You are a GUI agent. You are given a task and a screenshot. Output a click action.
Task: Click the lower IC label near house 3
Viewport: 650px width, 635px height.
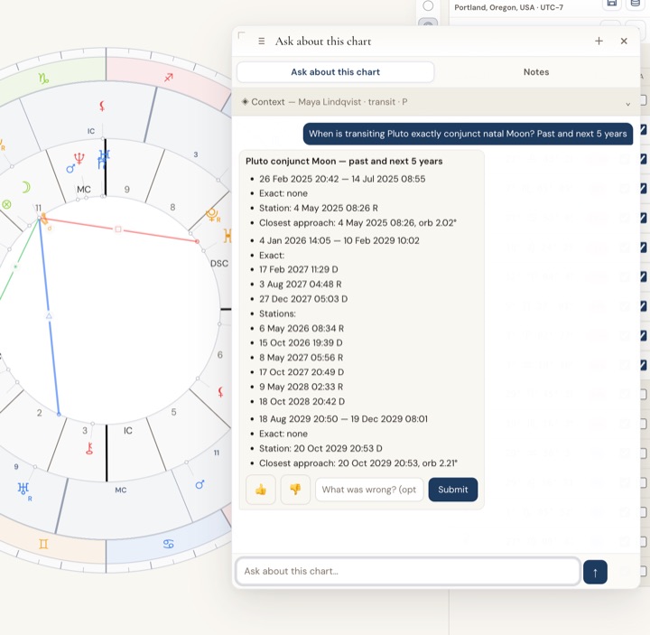click(127, 431)
